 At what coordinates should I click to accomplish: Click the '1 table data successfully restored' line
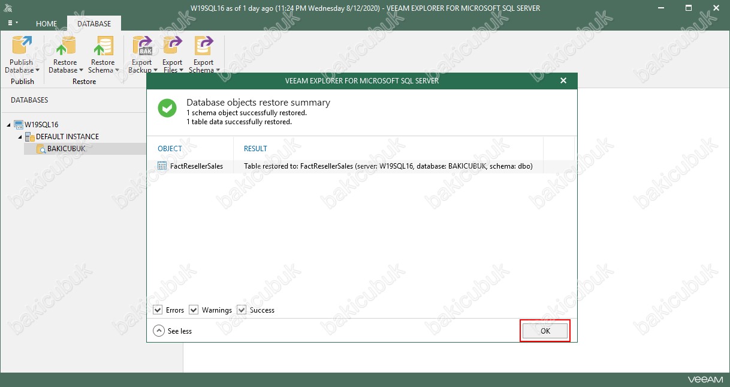coord(239,122)
